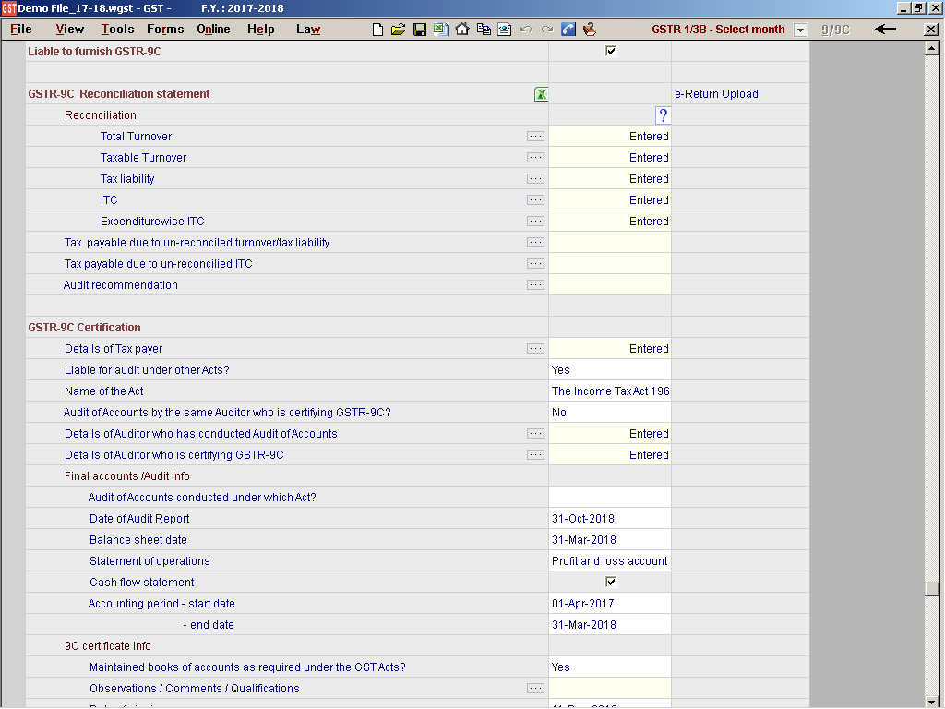Click the Excel export icon beside Reconciliation statement

[541, 94]
